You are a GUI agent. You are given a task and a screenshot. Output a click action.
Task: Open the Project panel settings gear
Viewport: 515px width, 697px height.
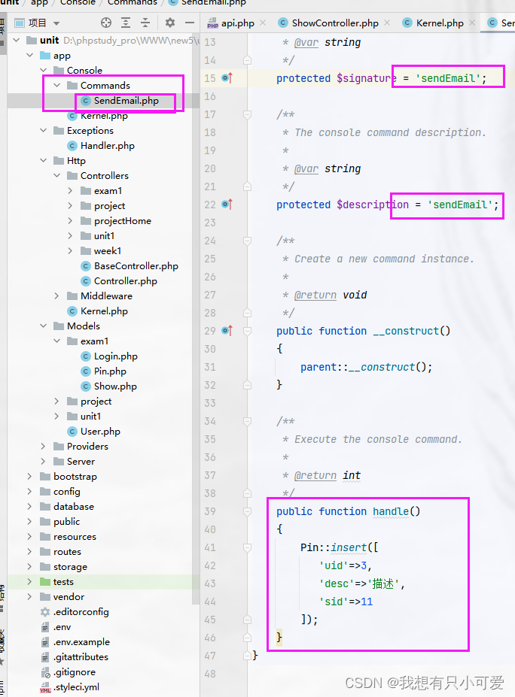(169, 23)
